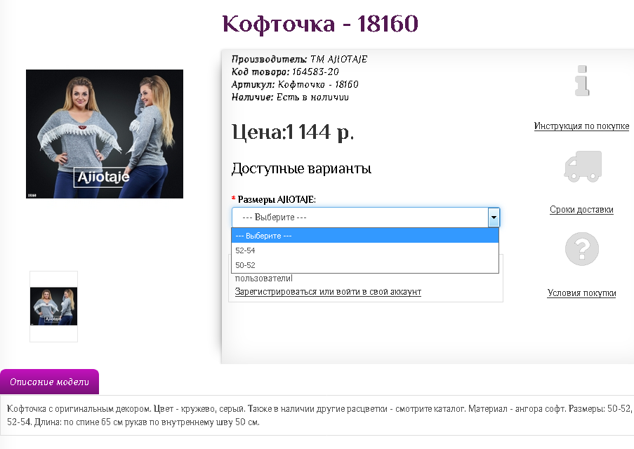The width and height of the screenshot is (634, 449).
Task: Click the size dropdown arrow button
Action: (x=494, y=217)
